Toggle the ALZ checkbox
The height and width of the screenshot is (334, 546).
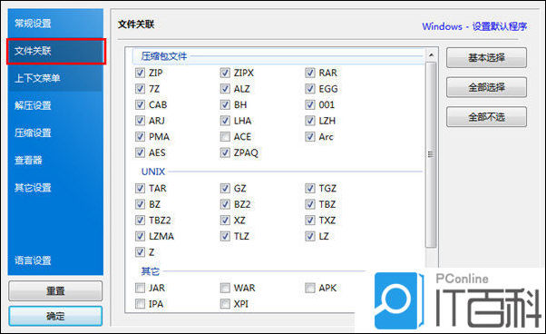tap(225, 89)
